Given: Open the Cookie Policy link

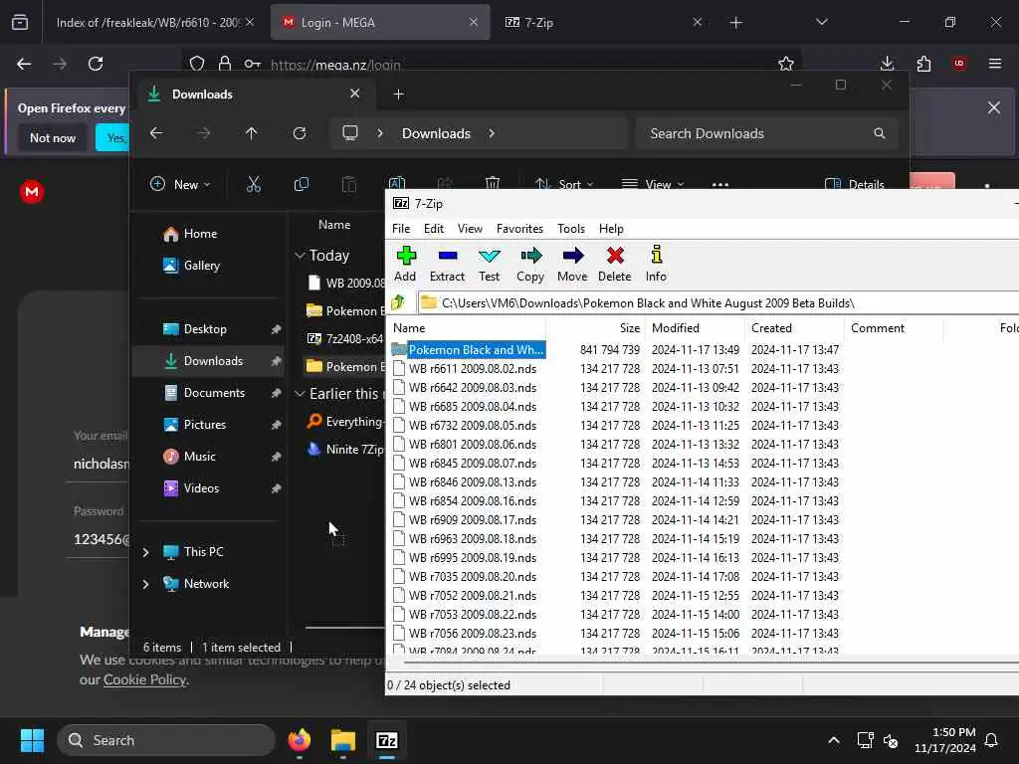Looking at the screenshot, I should coord(144,679).
